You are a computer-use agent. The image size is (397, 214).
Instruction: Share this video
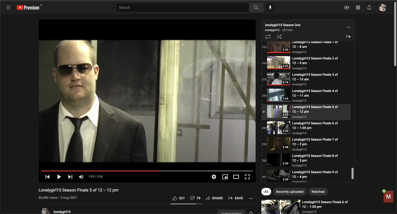point(214,198)
